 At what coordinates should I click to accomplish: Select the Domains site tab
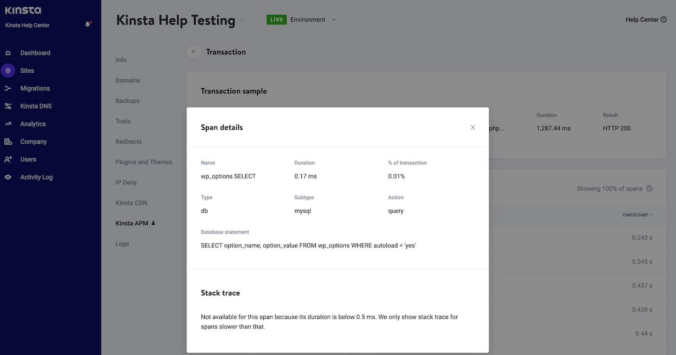128,81
